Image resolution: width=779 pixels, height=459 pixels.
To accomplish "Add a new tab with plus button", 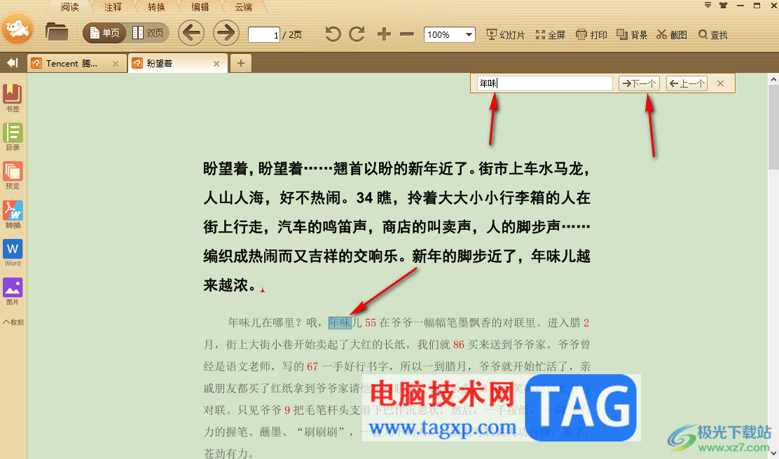I will [x=241, y=64].
